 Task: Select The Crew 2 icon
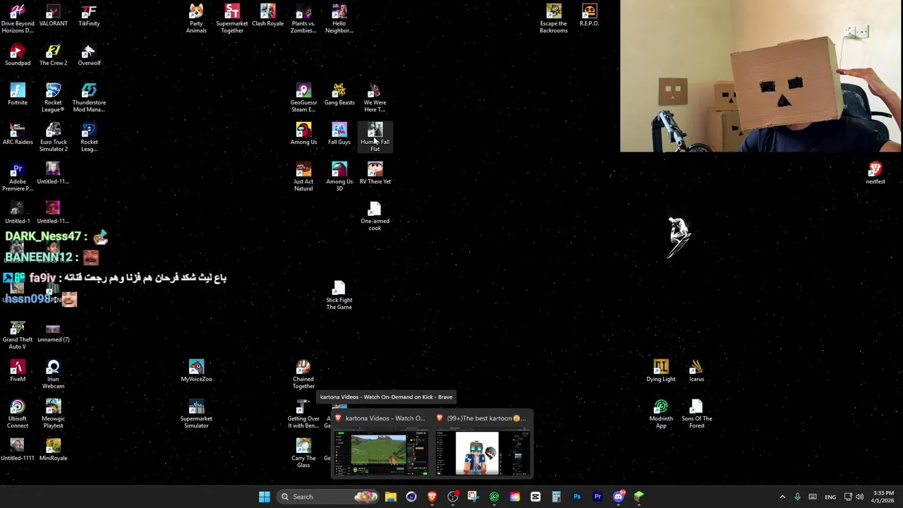(54, 55)
